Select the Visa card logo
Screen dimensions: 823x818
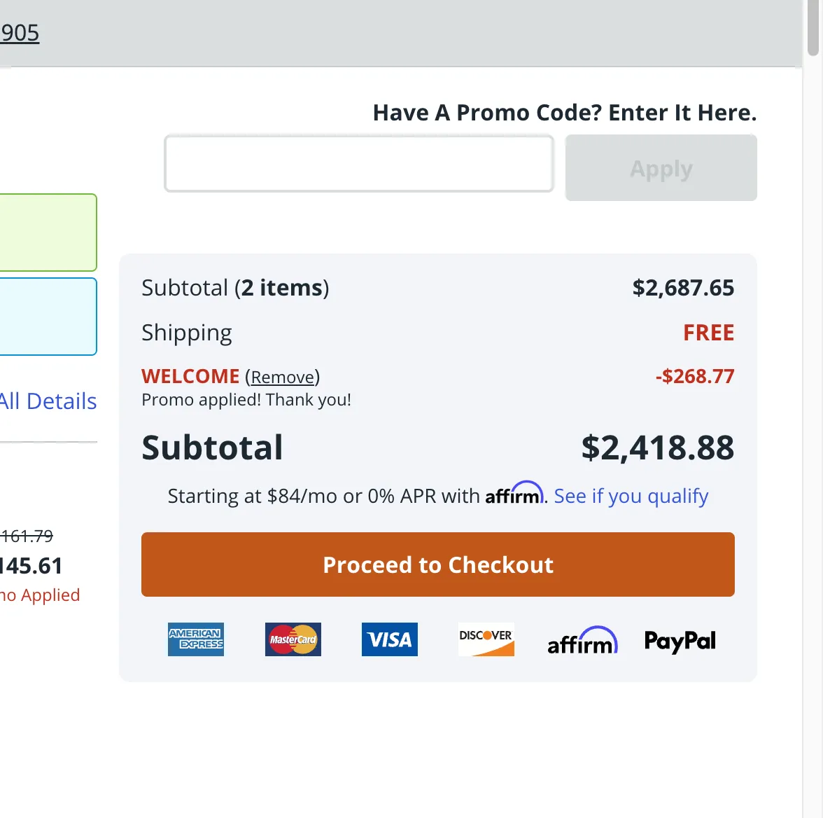click(389, 639)
